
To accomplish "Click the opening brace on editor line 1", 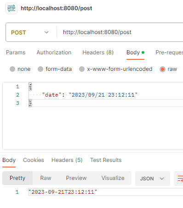I will 30,87.
